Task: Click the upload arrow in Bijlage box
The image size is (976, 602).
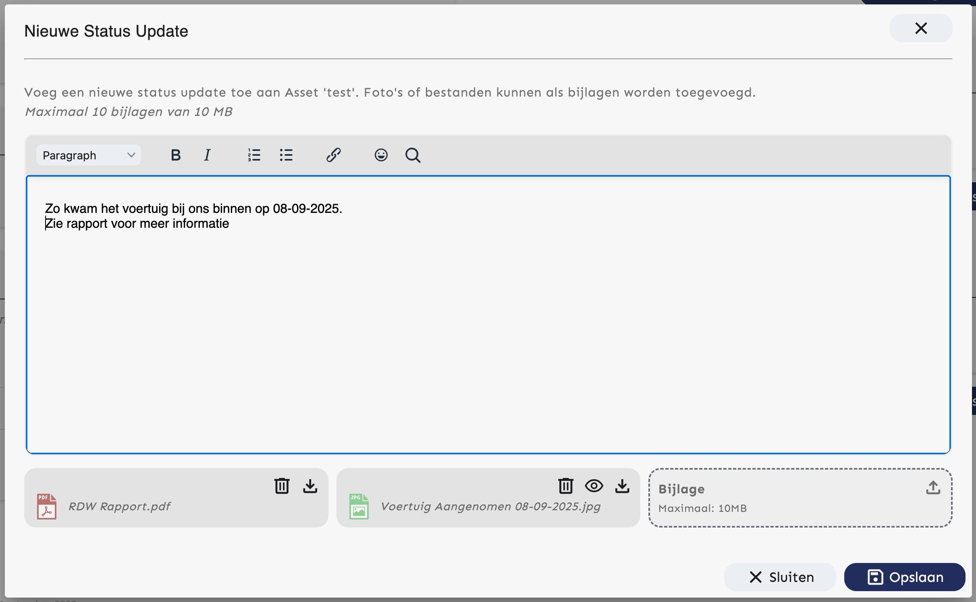Action: tap(933, 488)
